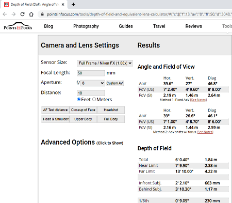Open the Photography menu item
This screenshot has height=203, width=232.
tap(86, 26)
